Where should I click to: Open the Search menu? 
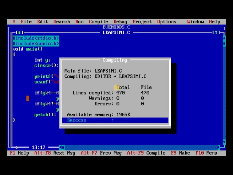coord(62,22)
